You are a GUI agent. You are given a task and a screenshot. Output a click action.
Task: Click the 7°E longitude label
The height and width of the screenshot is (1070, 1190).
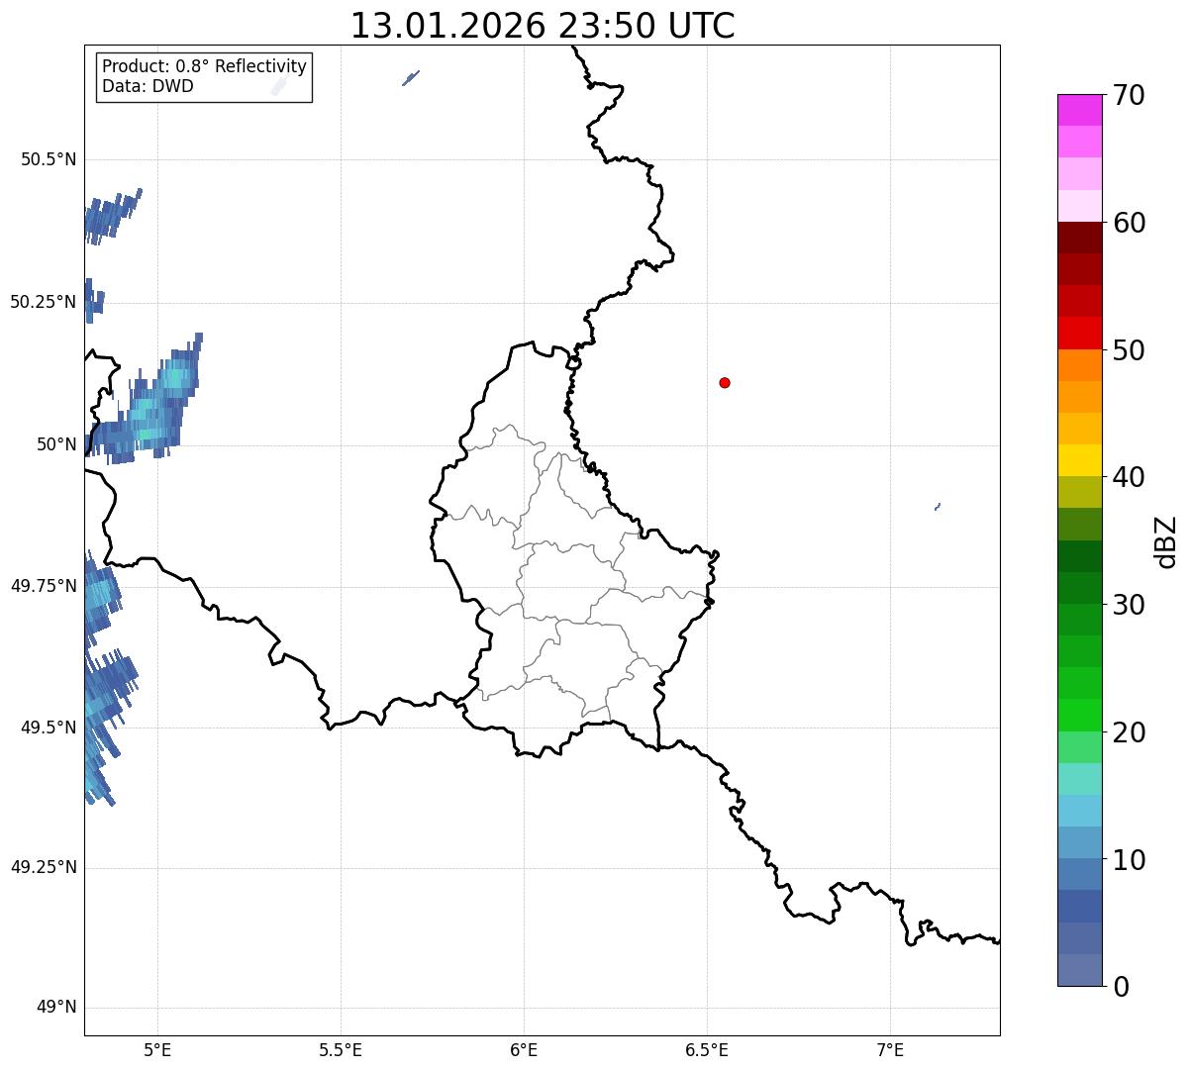(x=890, y=1050)
